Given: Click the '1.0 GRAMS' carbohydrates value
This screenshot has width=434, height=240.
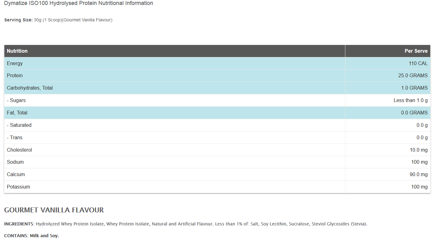Looking at the screenshot, I should [414, 88].
